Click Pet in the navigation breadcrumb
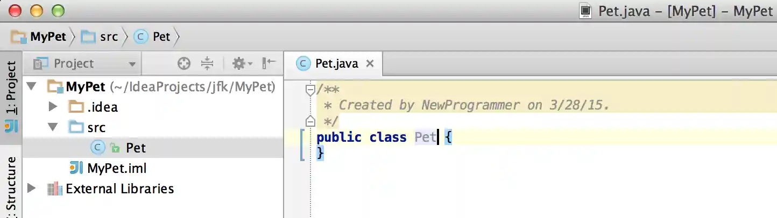The width and height of the screenshot is (777, 218). (152, 37)
